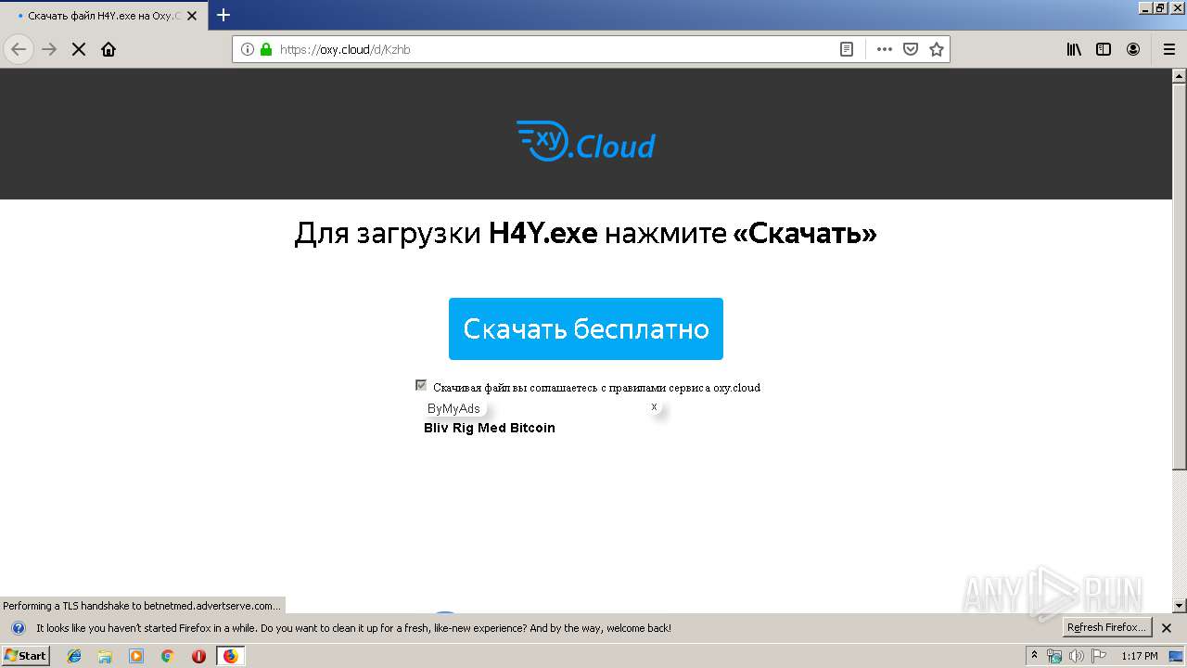The height and width of the screenshot is (668, 1187).
Task: Open the page actions three-dots menu
Action: tap(885, 49)
